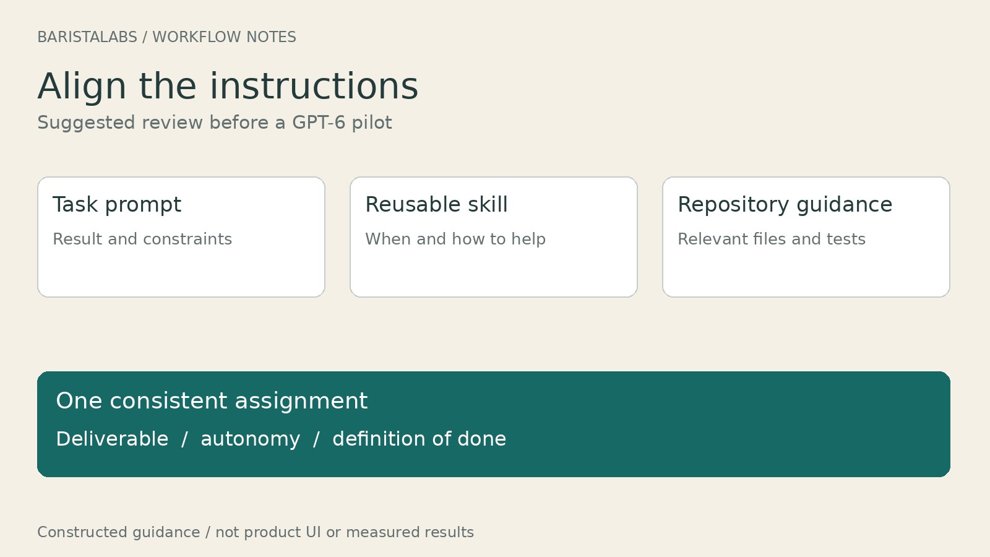Open the Reusable skill card
This screenshot has width=990, height=557.
(494, 237)
